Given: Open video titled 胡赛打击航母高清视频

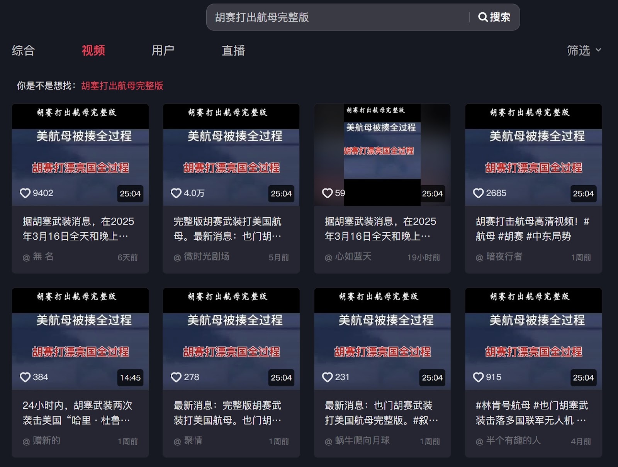Looking at the screenshot, I should [x=532, y=228].
